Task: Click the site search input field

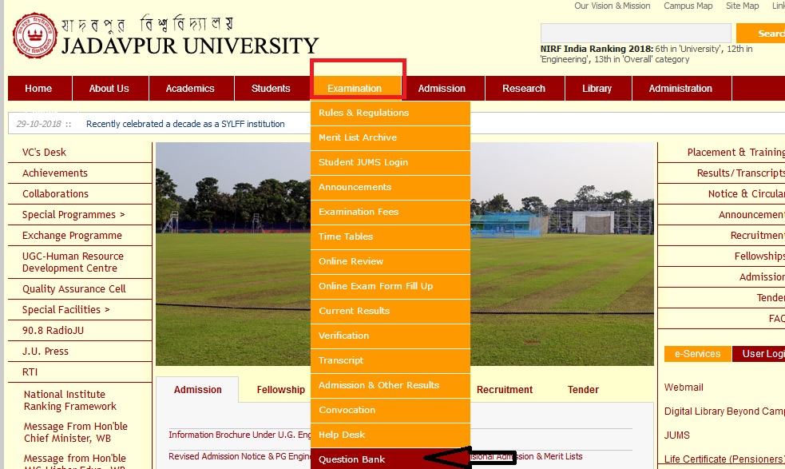Action: [x=636, y=33]
